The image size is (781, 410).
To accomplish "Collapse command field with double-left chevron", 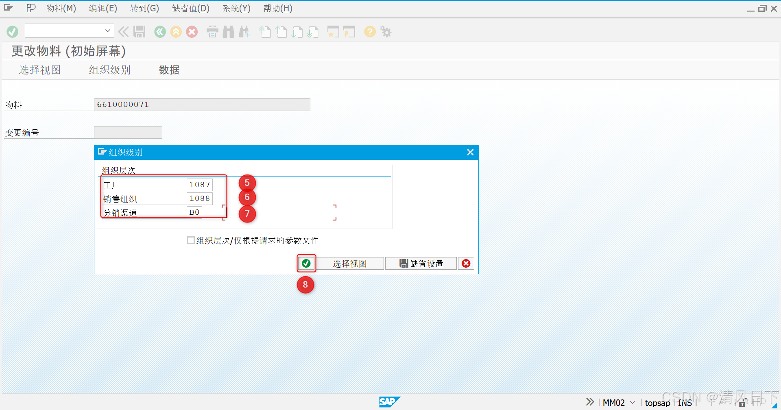I will click(123, 31).
